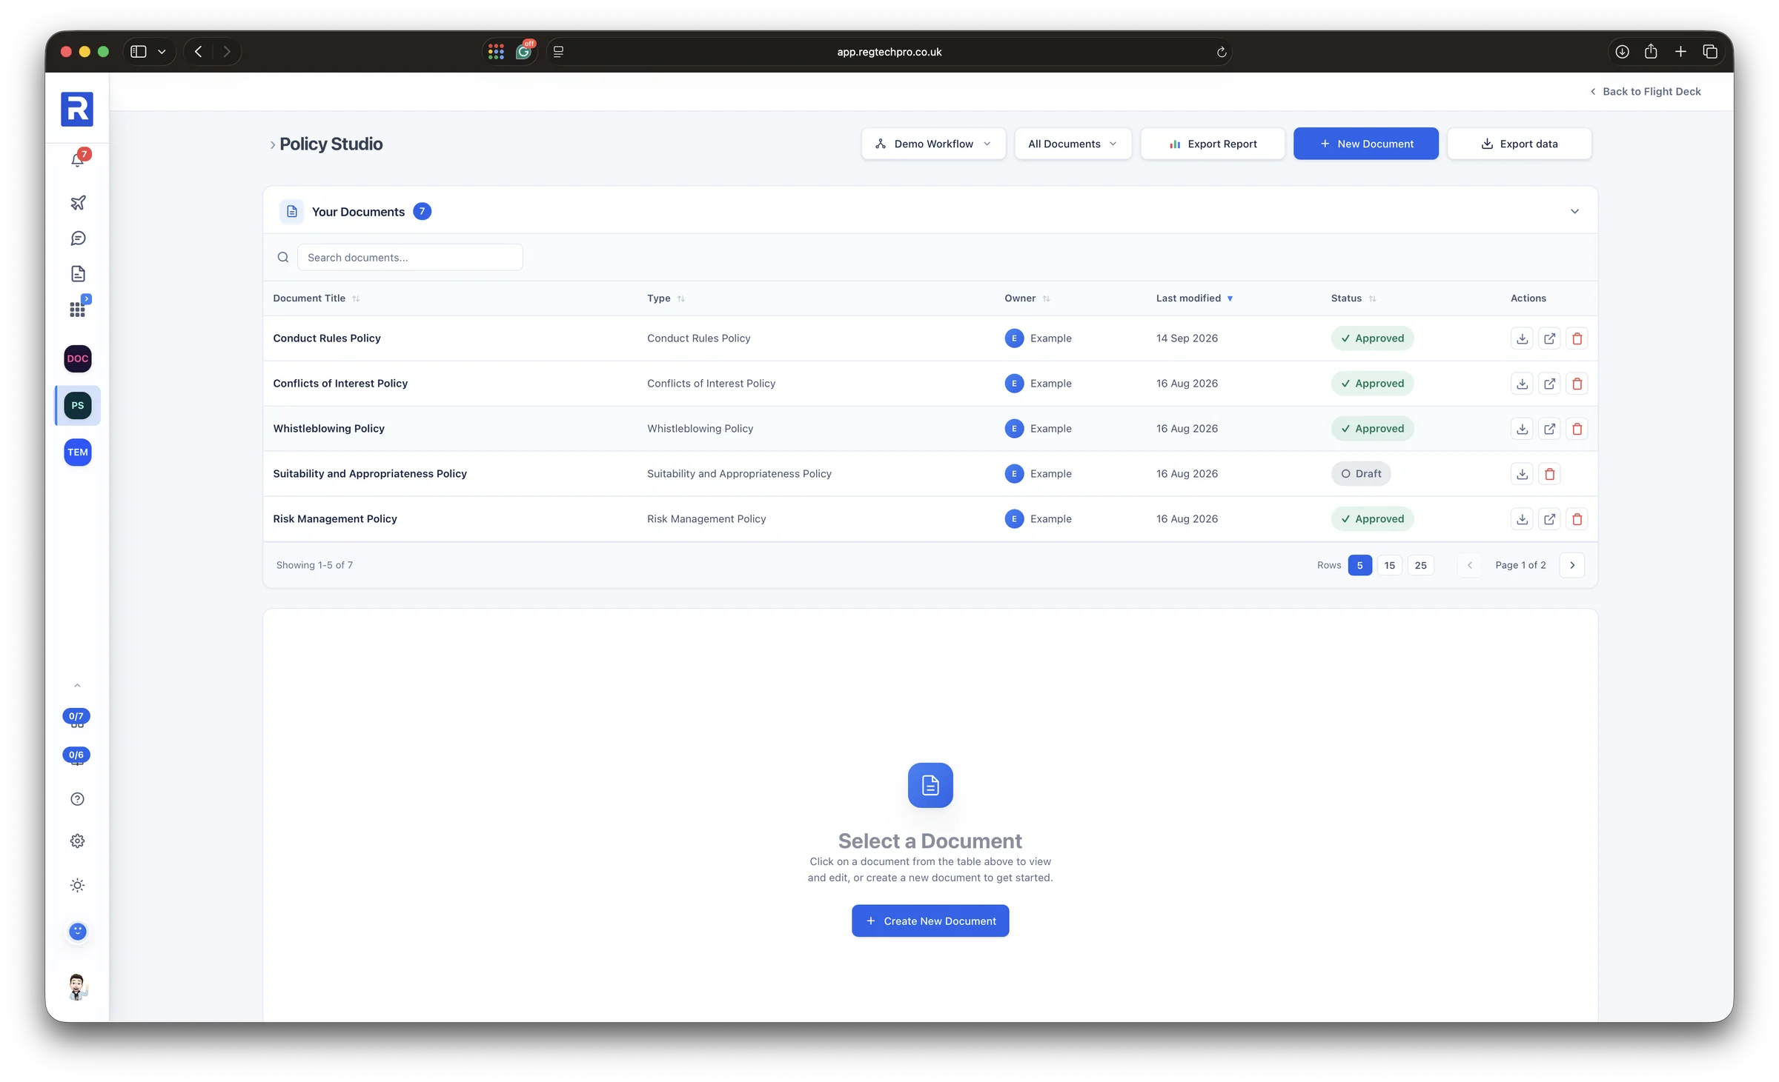Open the Whistleblowing Policy row title

click(328, 429)
